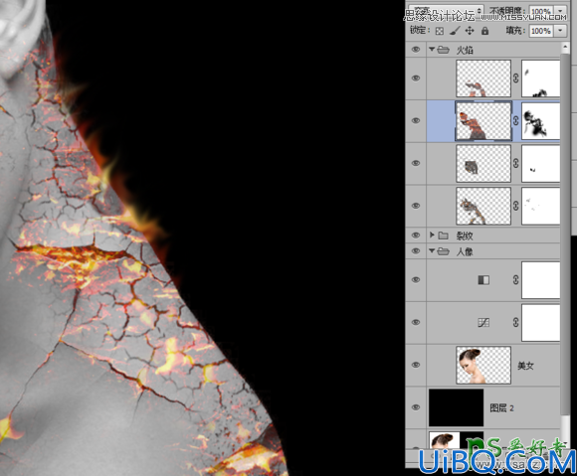This screenshot has width=577, height=476.
Task: Collapse the 人像 layer group
Action: 432,250
